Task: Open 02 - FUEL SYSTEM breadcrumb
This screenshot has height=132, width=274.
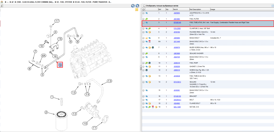Action: [64, 2]
